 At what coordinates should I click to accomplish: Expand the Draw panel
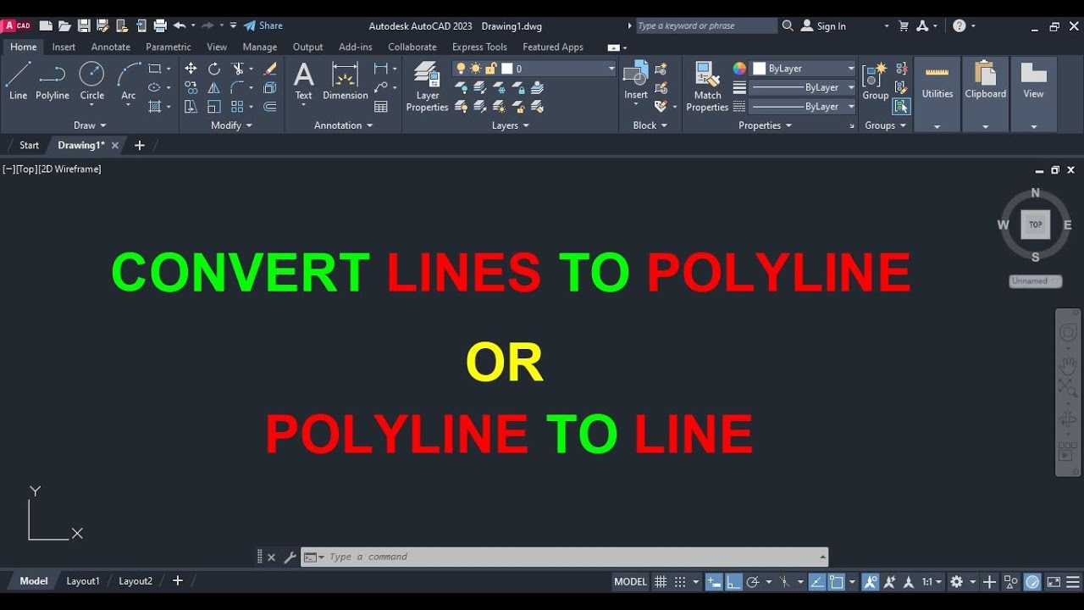[x=91, y=125]
